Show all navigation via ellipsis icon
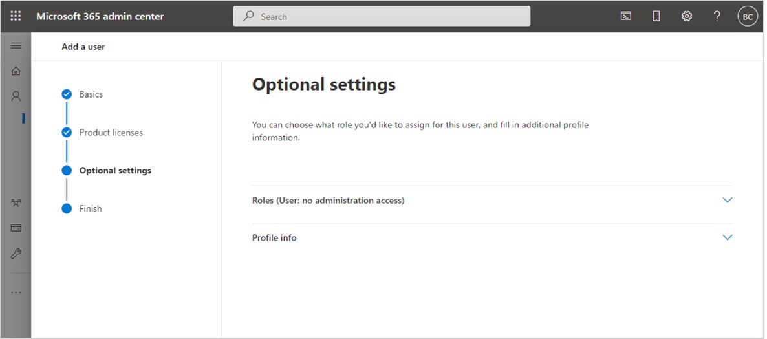The image size is (767, 339). click(x=16, y=292)
